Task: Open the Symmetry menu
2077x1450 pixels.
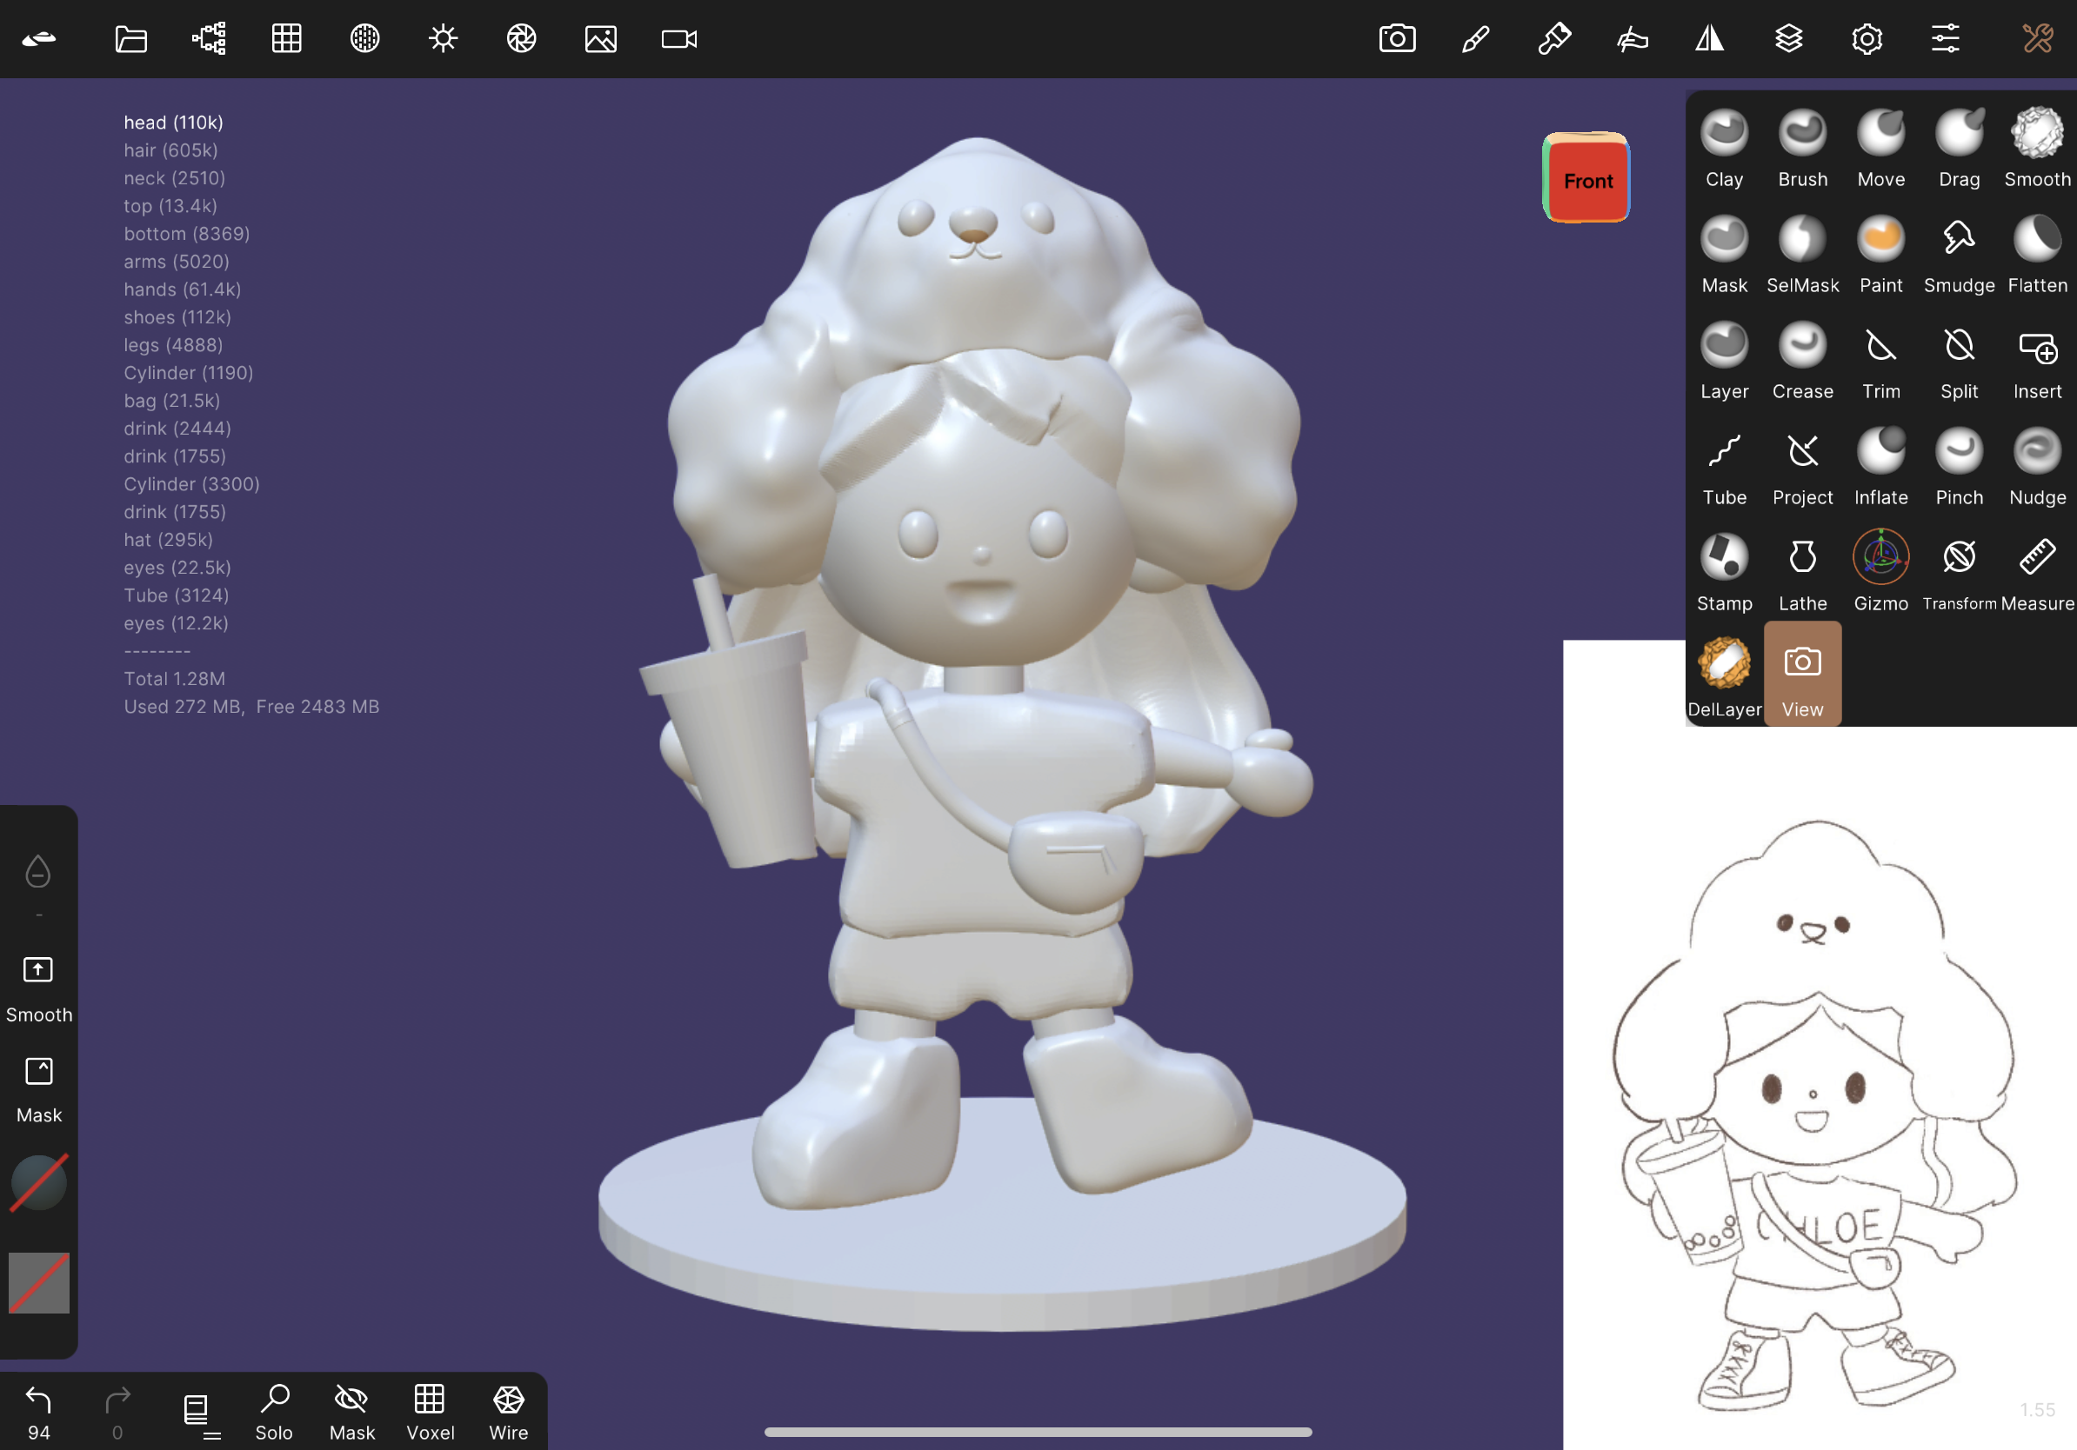Action: click(1710, 39)
